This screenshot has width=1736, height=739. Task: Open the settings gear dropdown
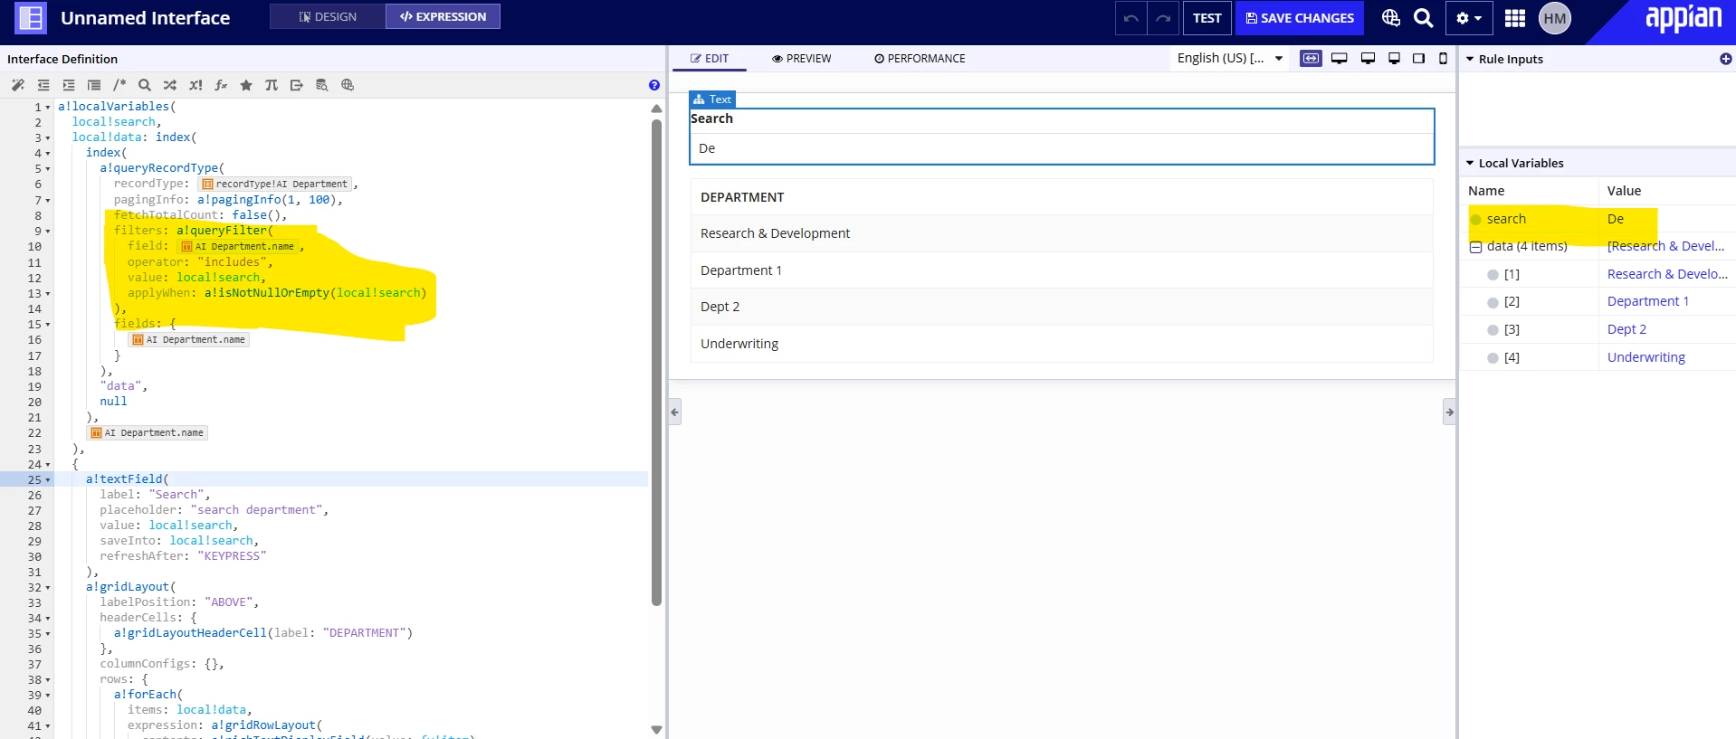1469,18
